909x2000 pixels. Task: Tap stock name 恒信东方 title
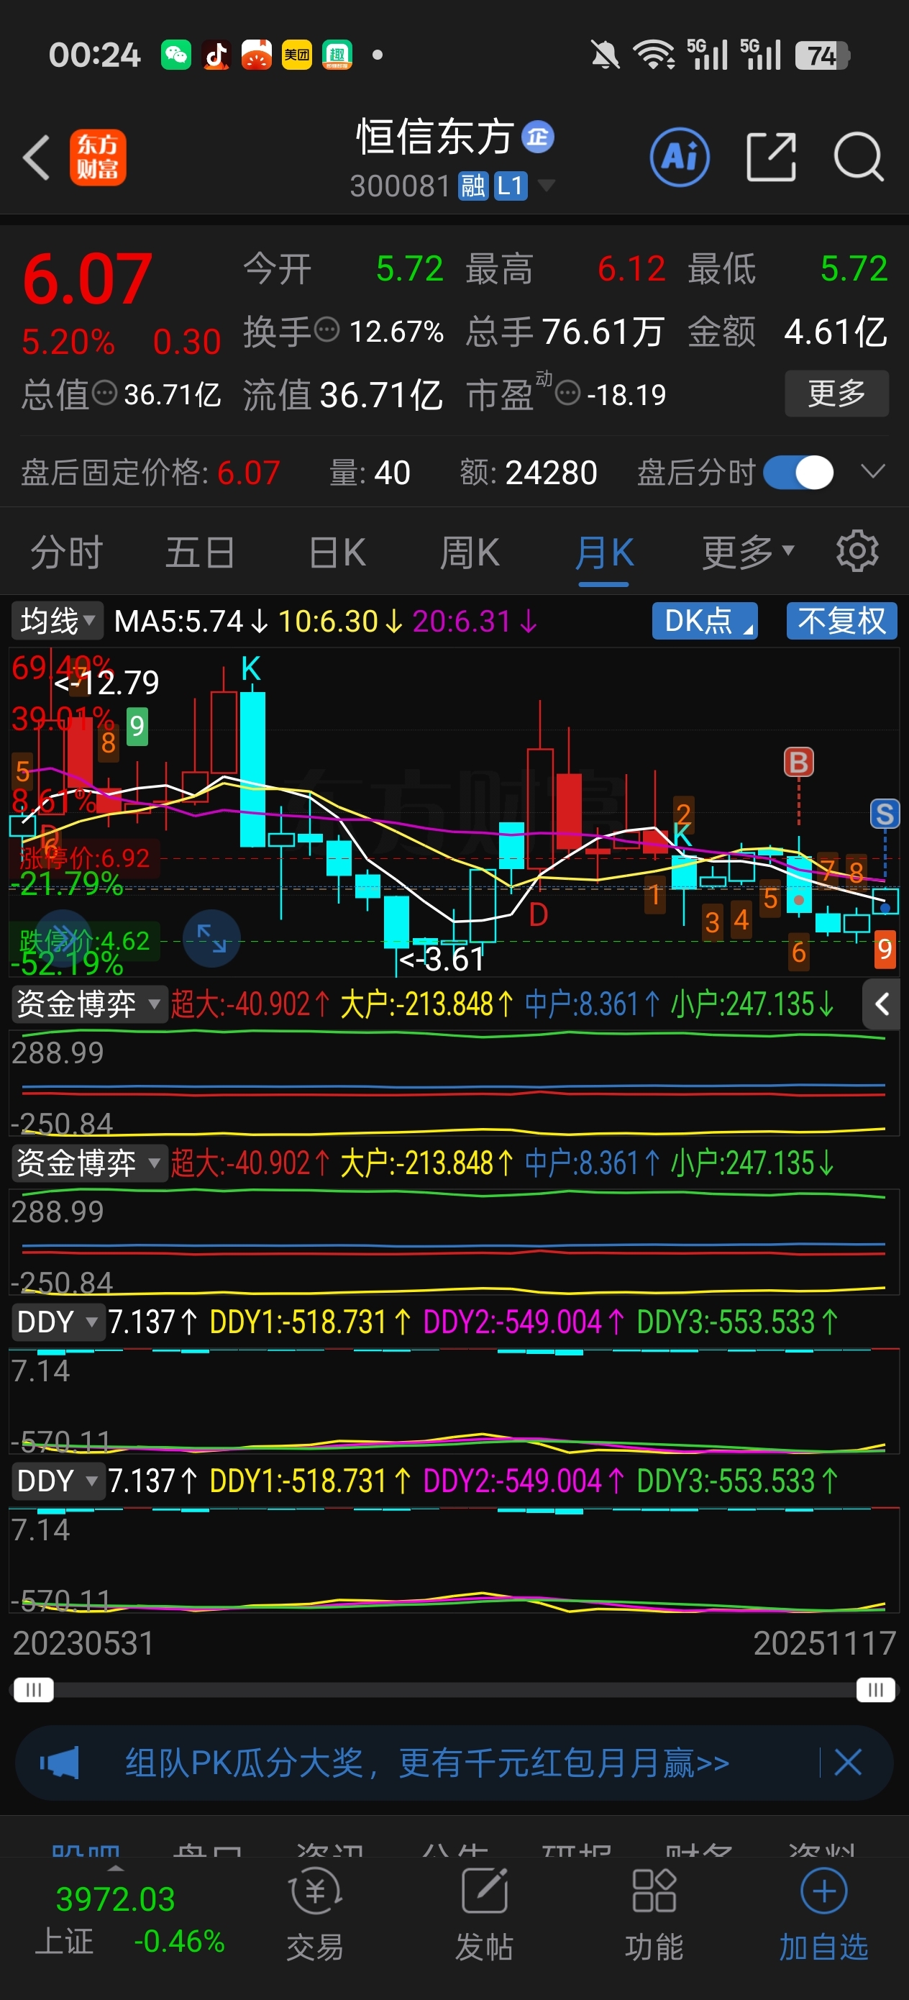point(434,137)
